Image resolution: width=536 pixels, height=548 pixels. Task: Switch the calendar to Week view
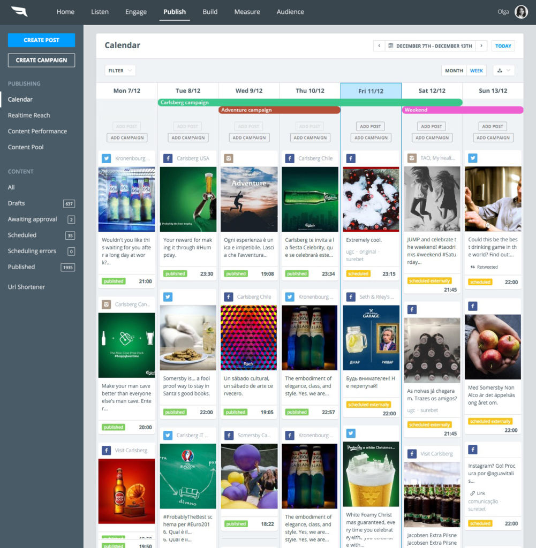point(476,71)
